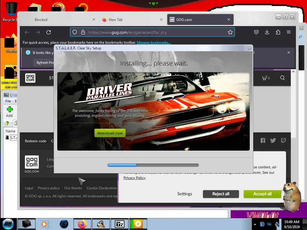
Task: Open Firefox downloads panel
Action: [x=267, y=32]
